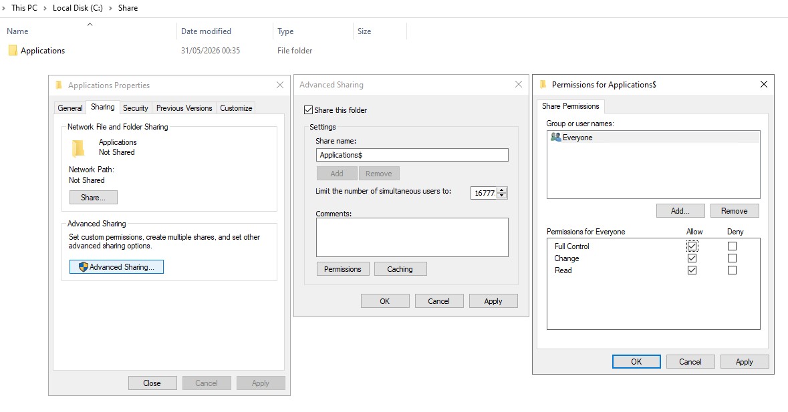788x412 pixels.
Task: Click the File folder type cell
Action: coord(295,50)
